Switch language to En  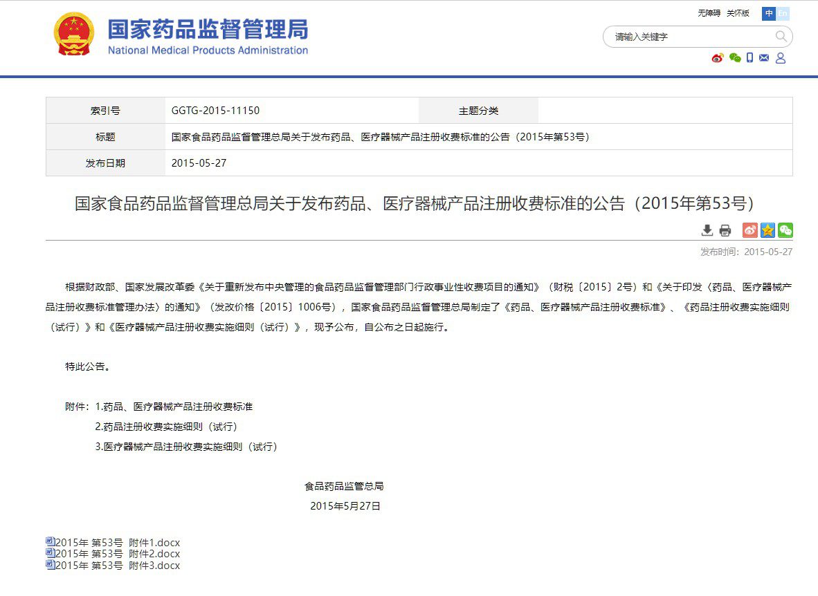(x=783, y=13)
